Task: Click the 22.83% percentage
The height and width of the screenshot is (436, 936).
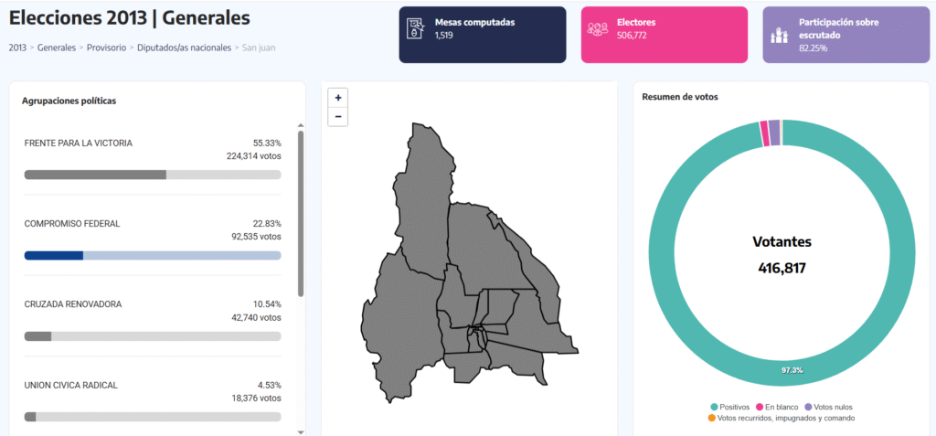Action: [x=267, y=223]
